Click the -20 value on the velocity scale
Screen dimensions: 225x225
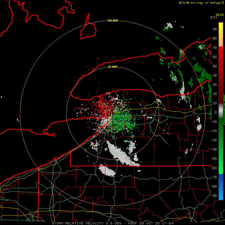point(214,131)
